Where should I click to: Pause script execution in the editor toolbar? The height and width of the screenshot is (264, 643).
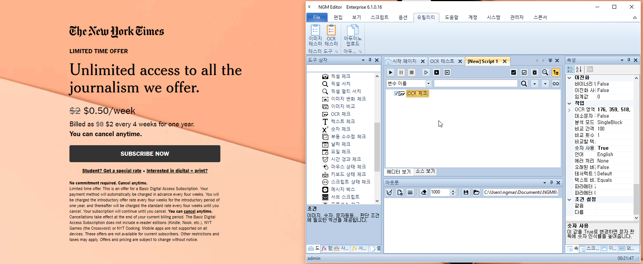click(x=401, y=72)
